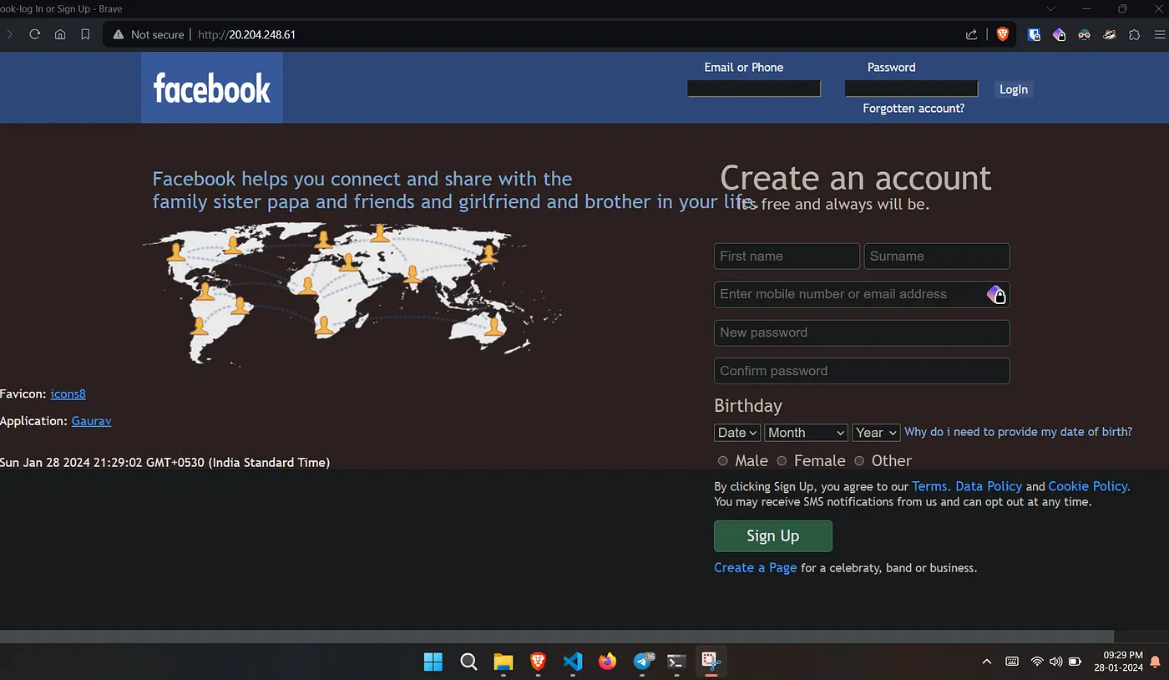Focus the New password field
This screenshot has height=680, width=1169.
[x=862, y=332]
